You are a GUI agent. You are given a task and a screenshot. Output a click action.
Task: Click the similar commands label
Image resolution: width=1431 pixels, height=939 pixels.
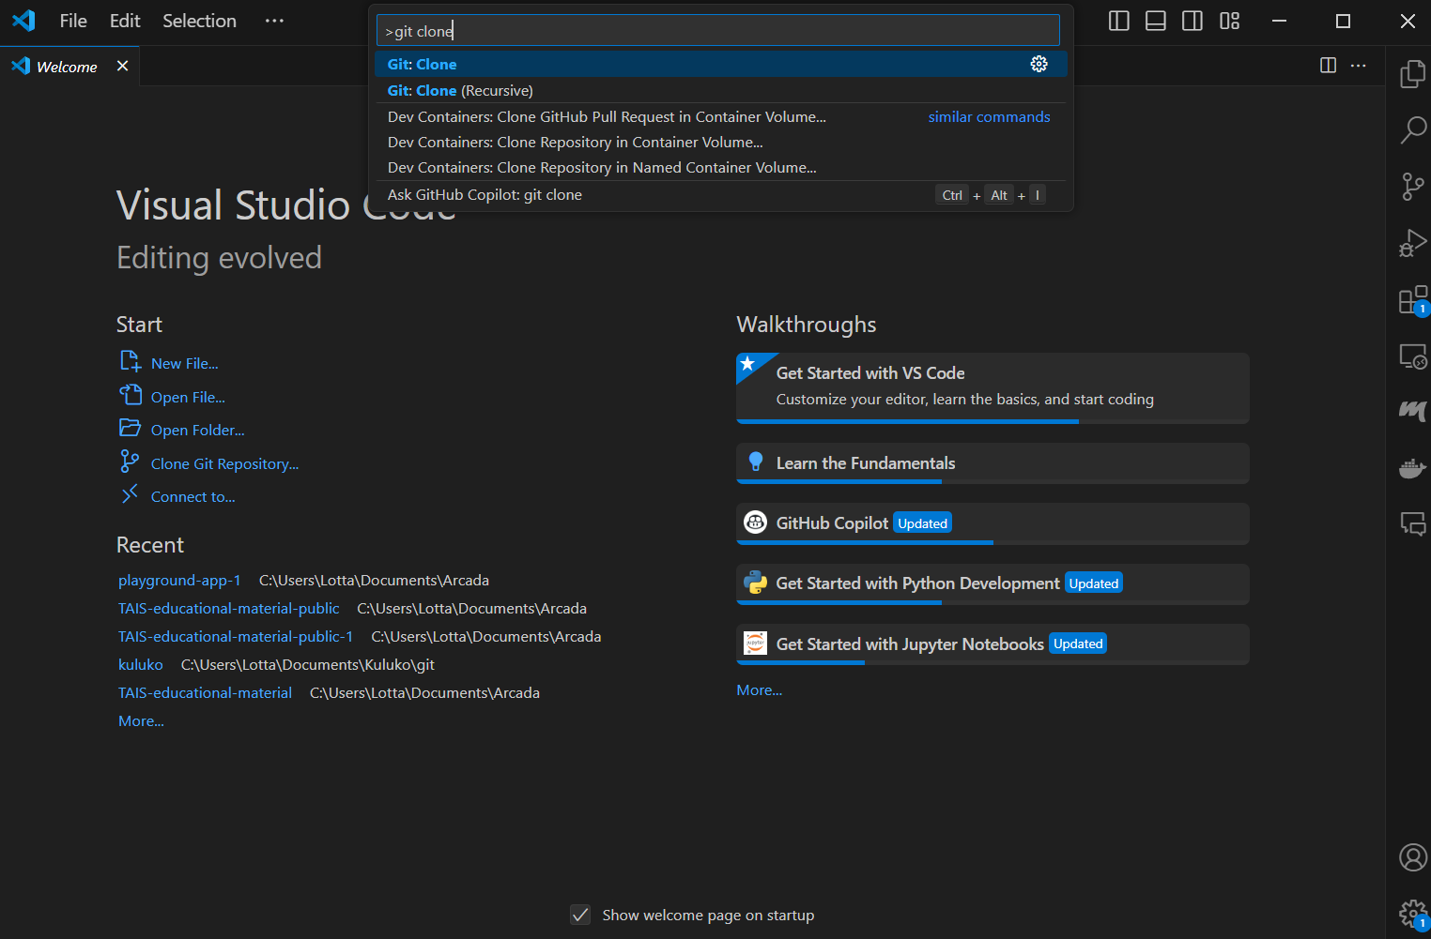point(989,116)
